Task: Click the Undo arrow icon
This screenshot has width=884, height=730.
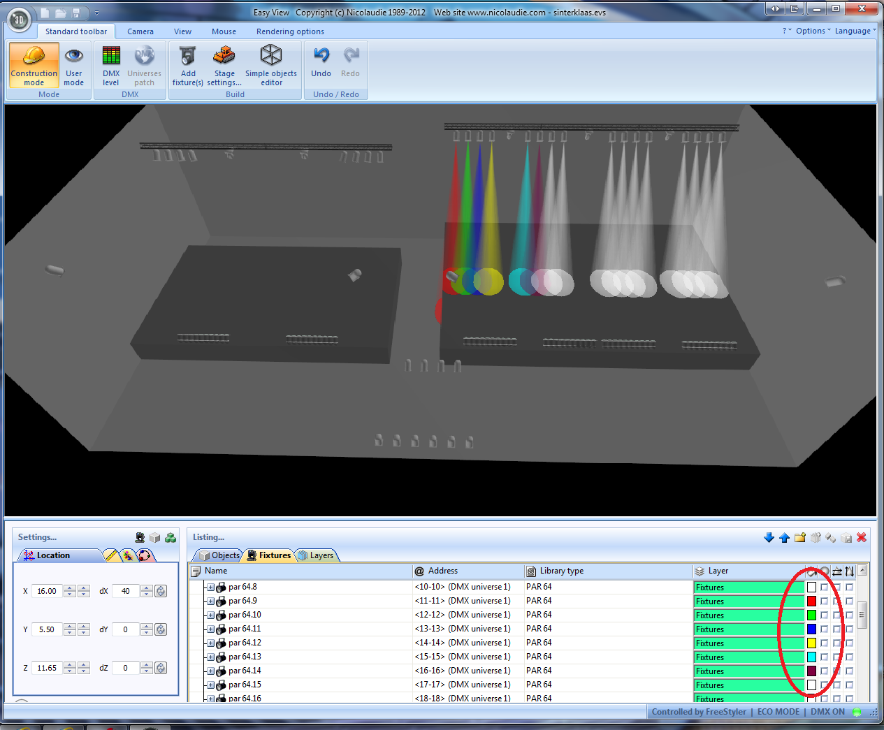Action: [x=321, y=56]
